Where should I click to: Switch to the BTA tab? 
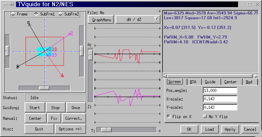pyautogui.click(x=193, y=82)
